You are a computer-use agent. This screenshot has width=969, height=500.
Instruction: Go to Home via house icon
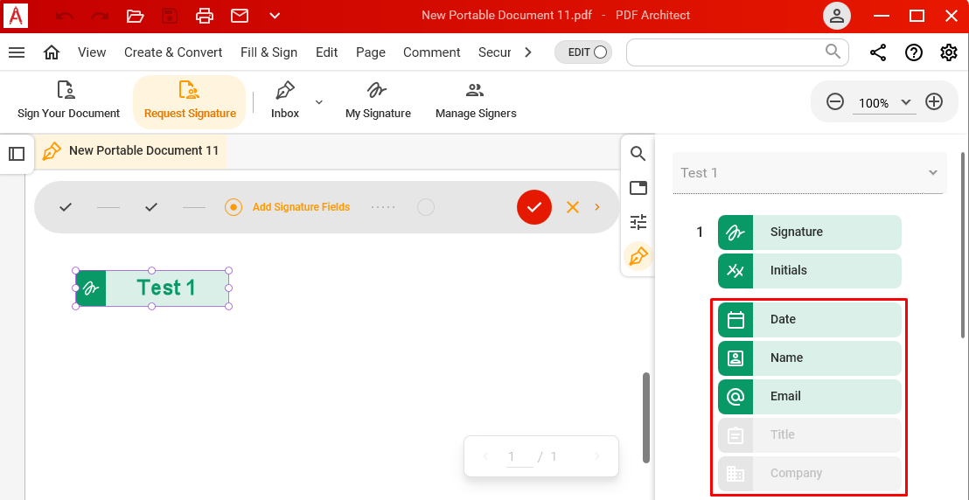click(x=52, y=52)
